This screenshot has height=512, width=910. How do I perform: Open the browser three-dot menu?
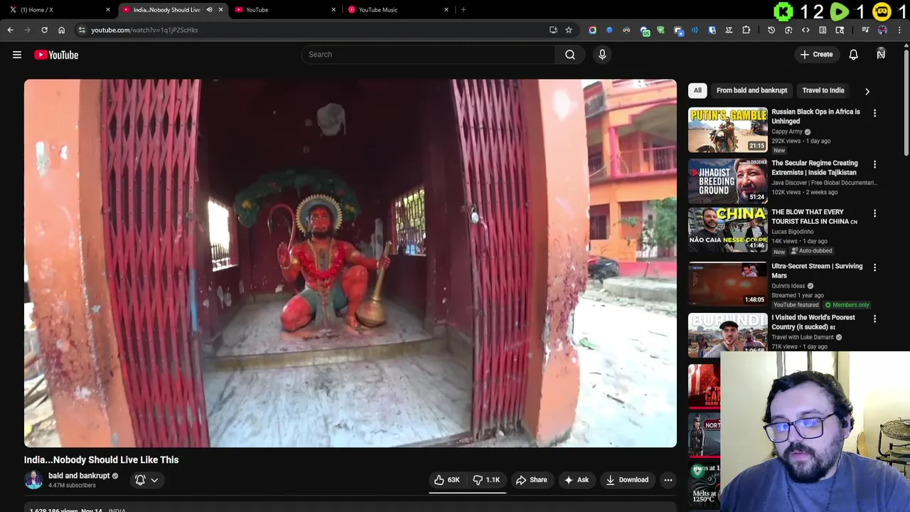(x=900, y=30)
